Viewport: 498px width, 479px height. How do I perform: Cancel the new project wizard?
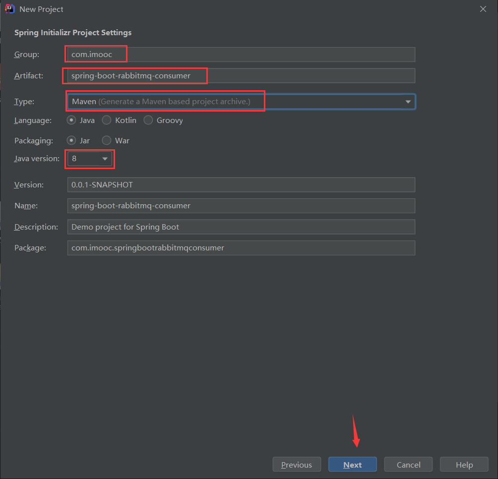[408, 465]
